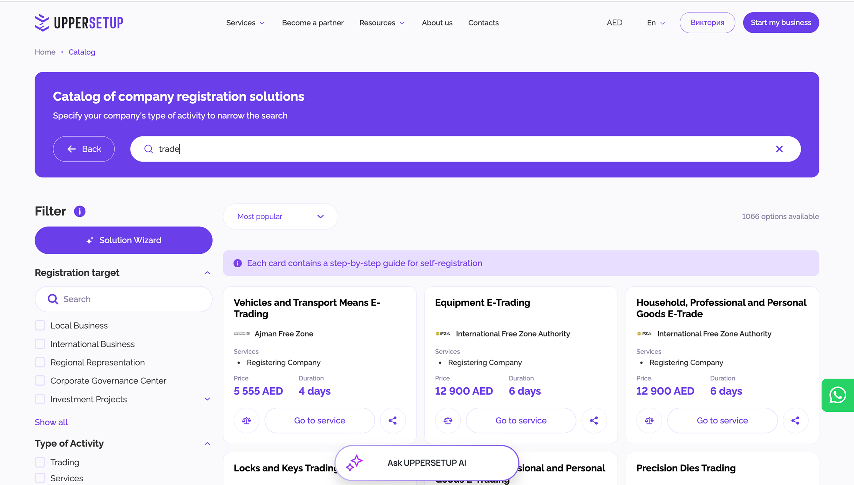Image resolution: width=854 pixels, height=485 pixels.
Task: Open the Ask UPPERSETUP AI assistant
Action: pos(426,463)
